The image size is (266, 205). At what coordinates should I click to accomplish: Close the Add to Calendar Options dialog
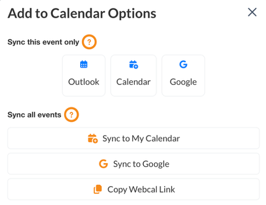[x=252, y=12]
